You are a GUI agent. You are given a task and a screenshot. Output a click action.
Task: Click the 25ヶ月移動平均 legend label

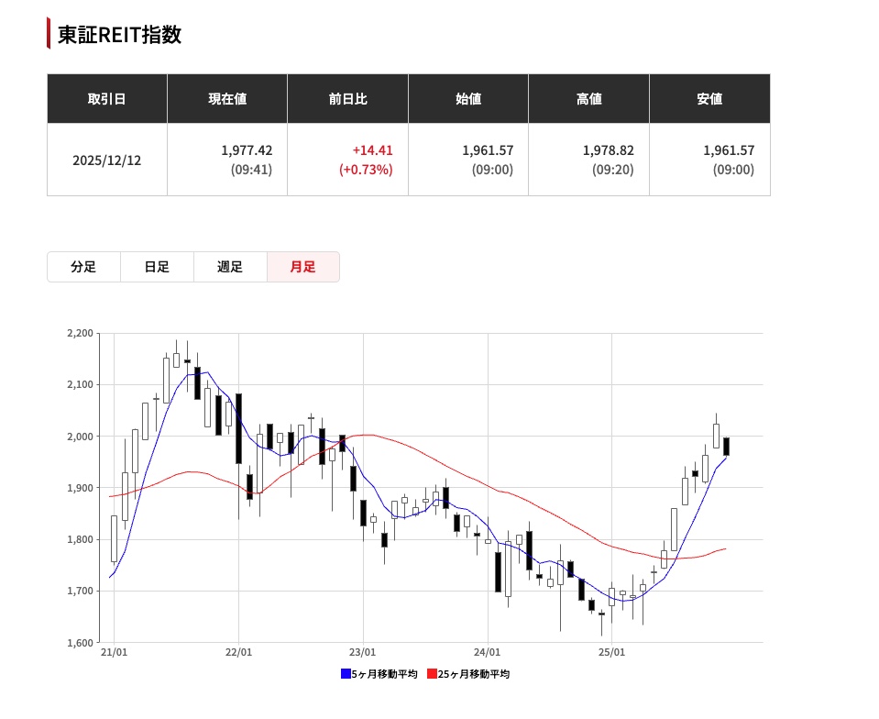click(x=474, y=674)
